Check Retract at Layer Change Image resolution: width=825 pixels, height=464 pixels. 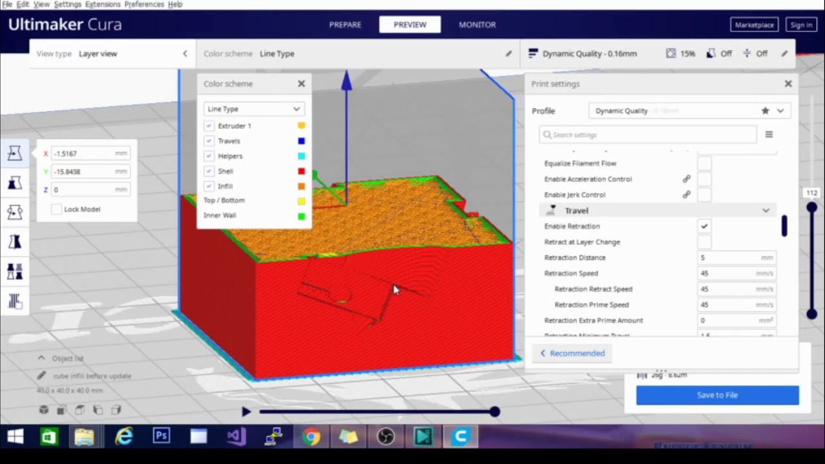704,242
